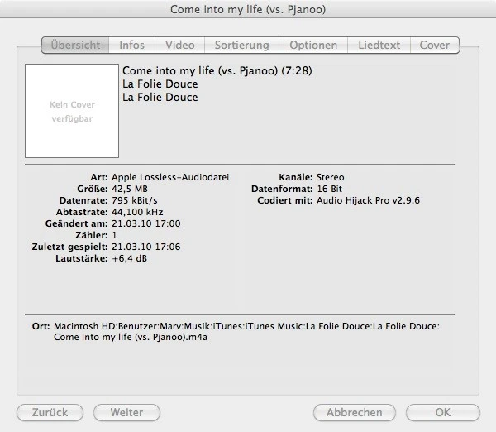Viewport: 496px width, 432px height.
Task: Select the Video tab
Action: coord(179,45)
